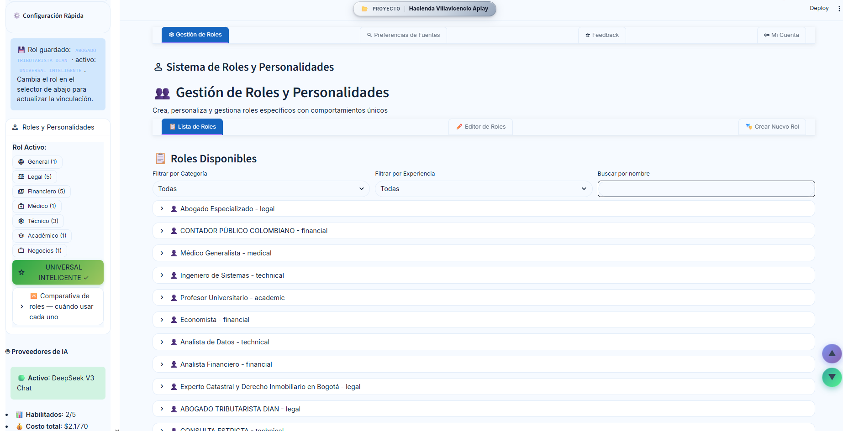This screenshot has height=431, width=843.
Task: Select the Médico (1) role category
Action: (37, 206)
